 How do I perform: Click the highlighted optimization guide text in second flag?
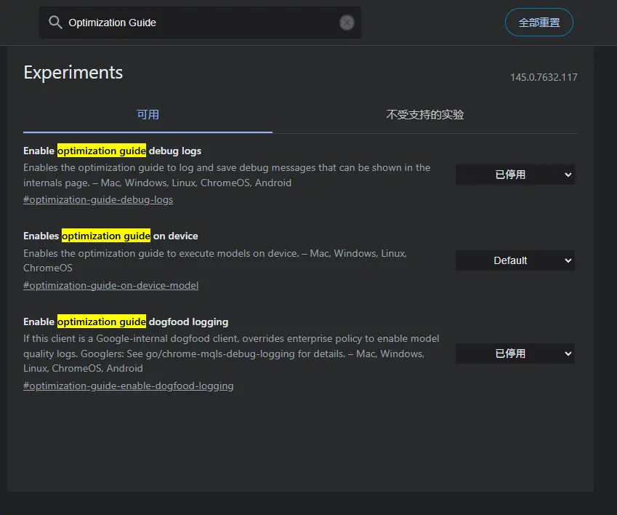pyautogui.click(x=106, y=236)
